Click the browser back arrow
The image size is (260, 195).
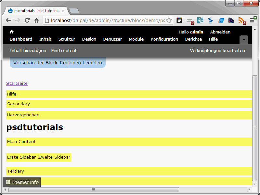8,20
